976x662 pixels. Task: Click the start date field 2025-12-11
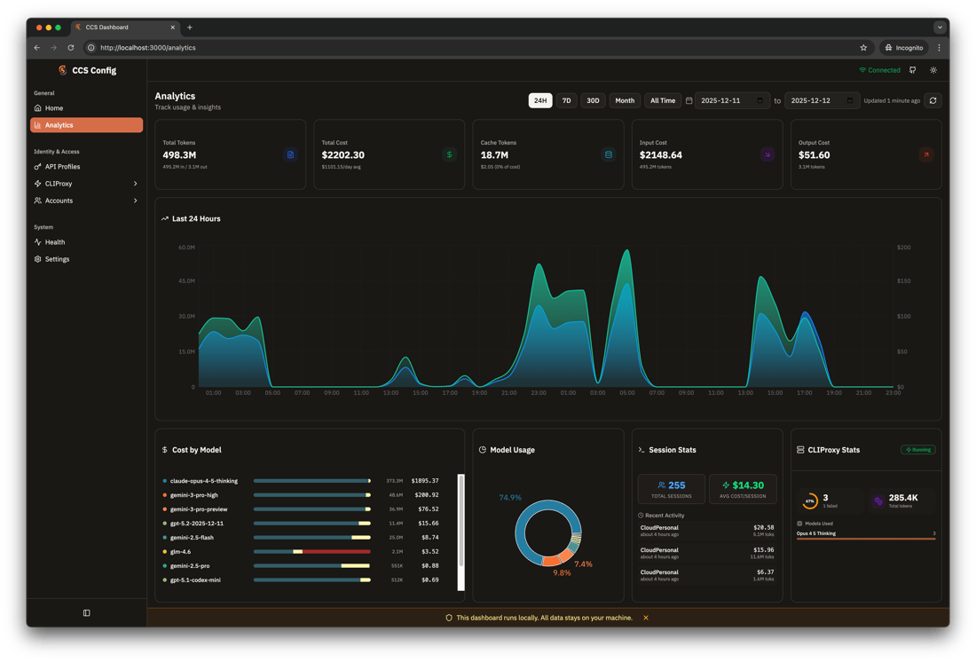732,100
